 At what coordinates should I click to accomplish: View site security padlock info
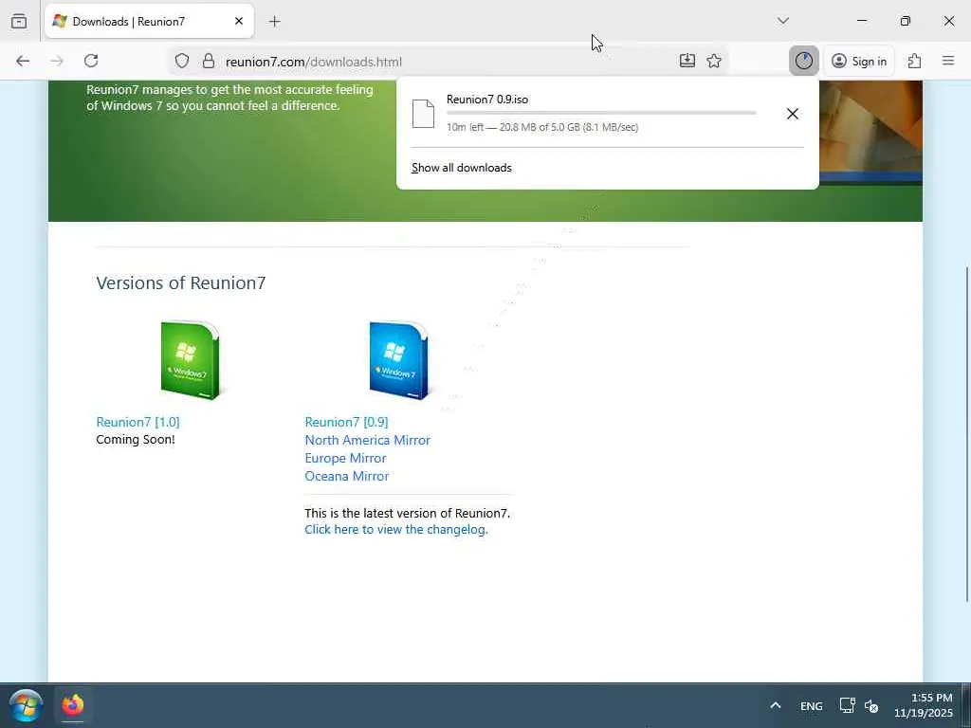209,61
